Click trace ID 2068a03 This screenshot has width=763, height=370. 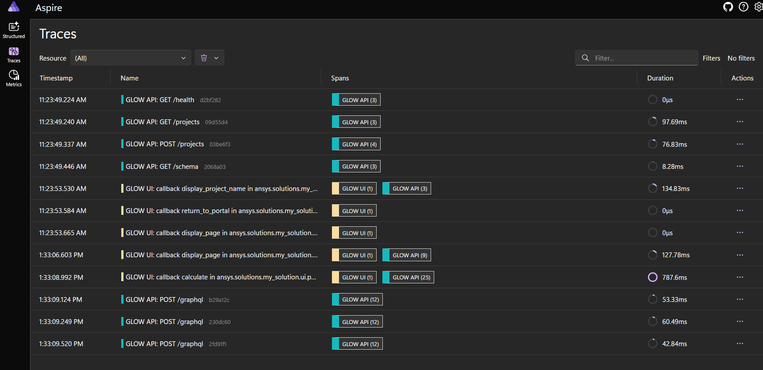click(215, 167)
